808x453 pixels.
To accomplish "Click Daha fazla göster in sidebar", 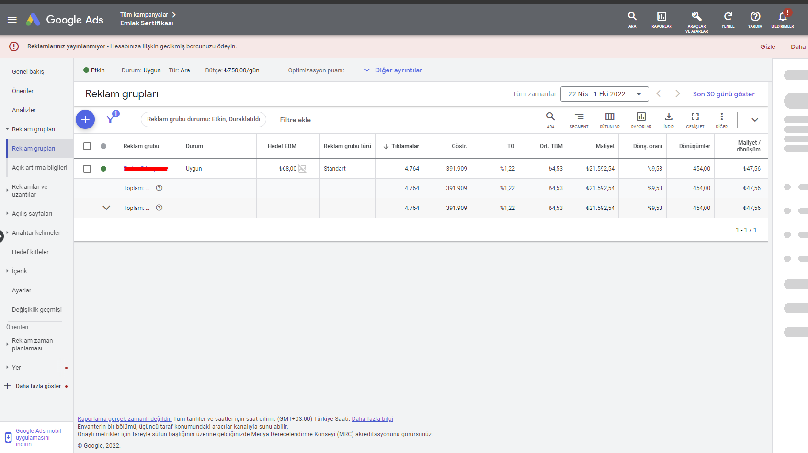I will tap(38, 386).
